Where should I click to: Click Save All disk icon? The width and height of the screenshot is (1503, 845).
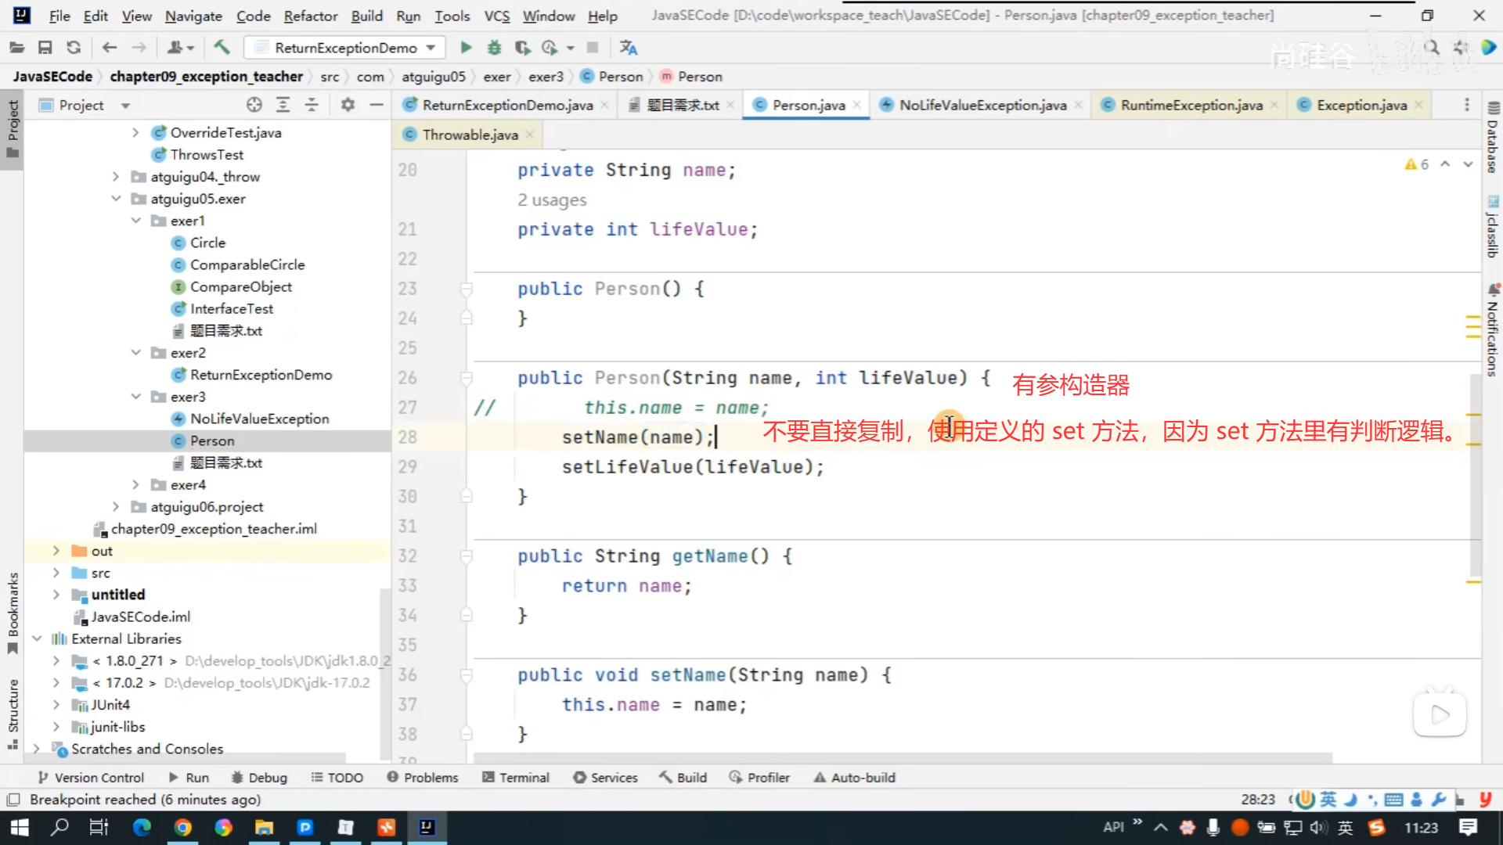click(45, 48)
